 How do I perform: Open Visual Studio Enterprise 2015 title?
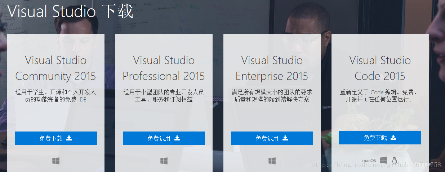coord(272,68)
